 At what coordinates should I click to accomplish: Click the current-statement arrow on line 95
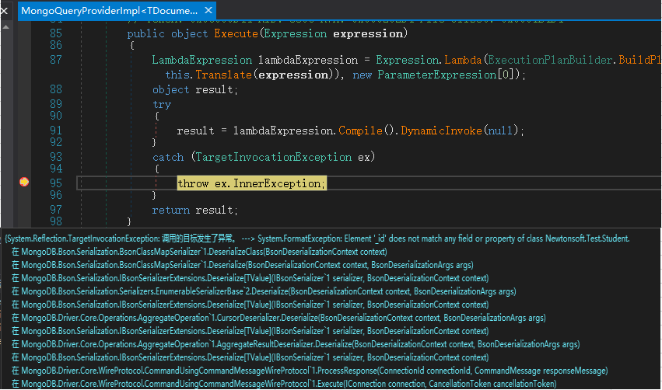click(x=24, y=183)
